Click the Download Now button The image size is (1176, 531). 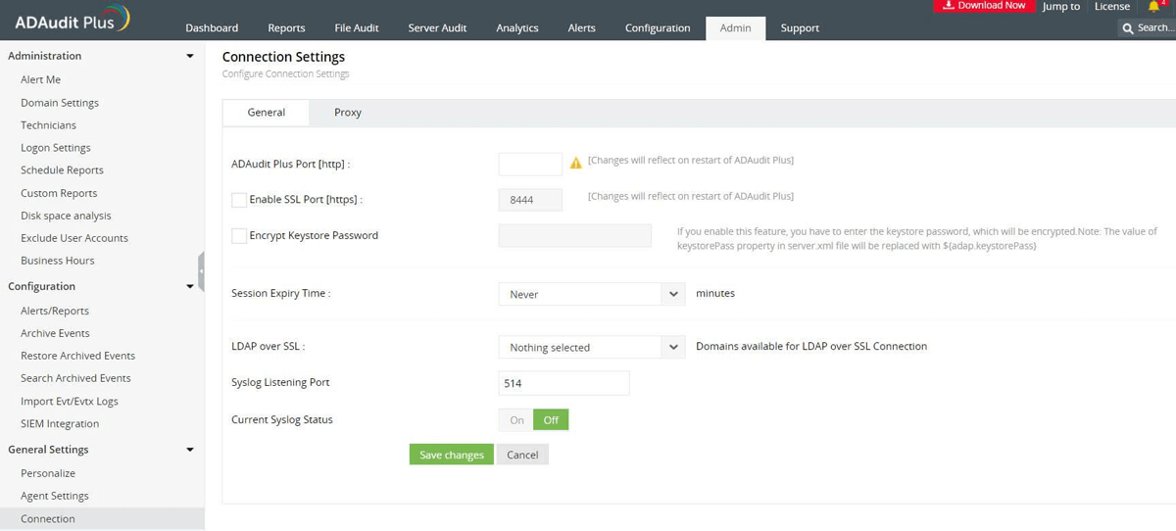click(x=983, y=6)
